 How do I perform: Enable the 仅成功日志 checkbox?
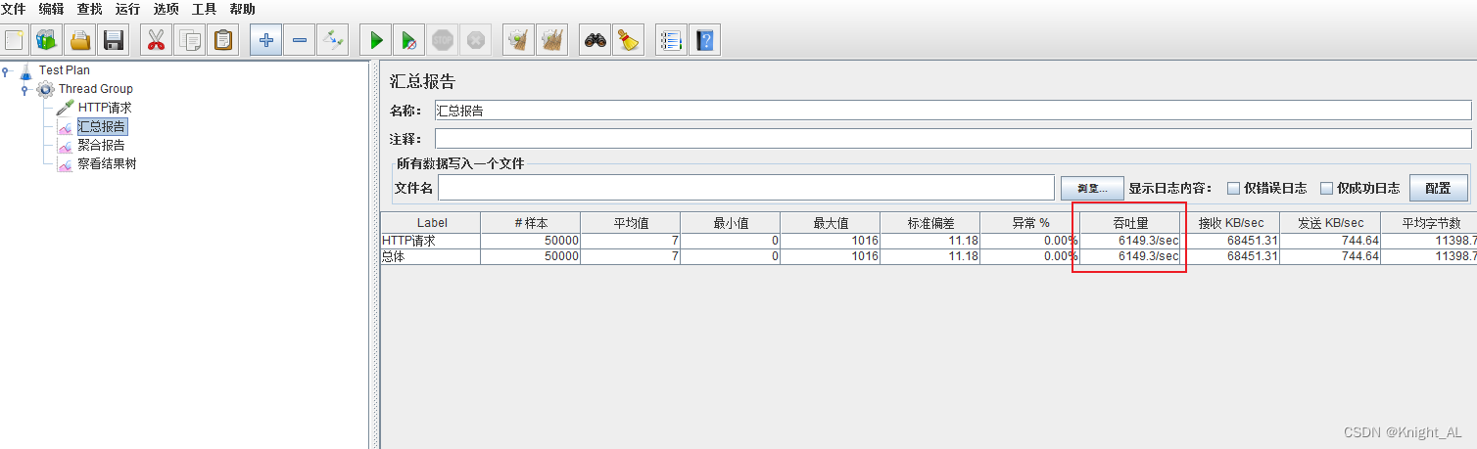pyautogui.click(x=1327, y=188)
